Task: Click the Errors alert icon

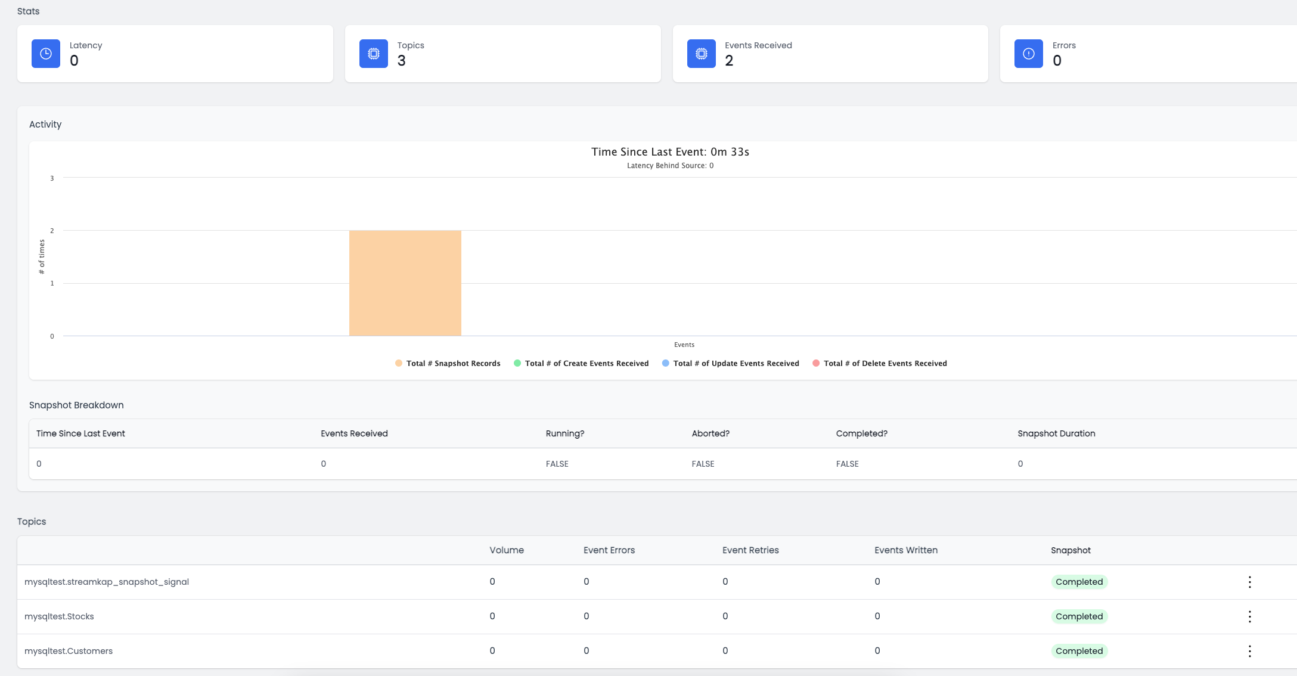Action: 1029,54
